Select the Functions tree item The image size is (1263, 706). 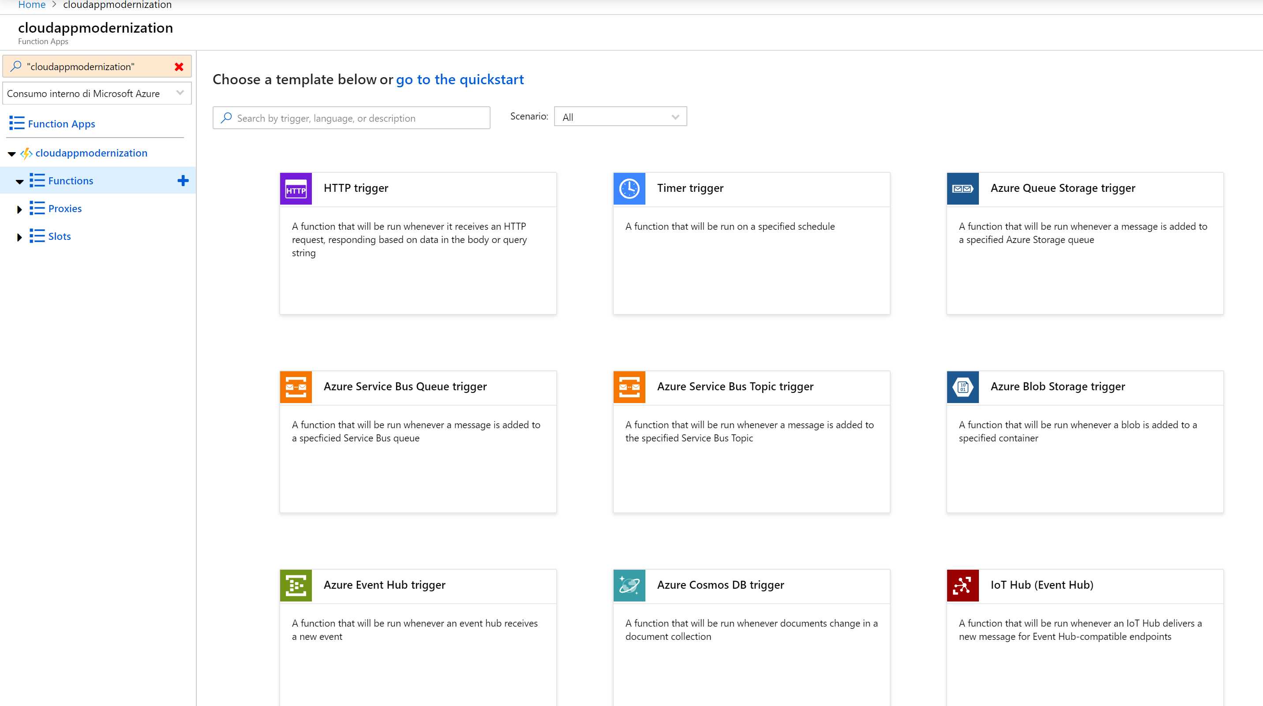point(71,180)
